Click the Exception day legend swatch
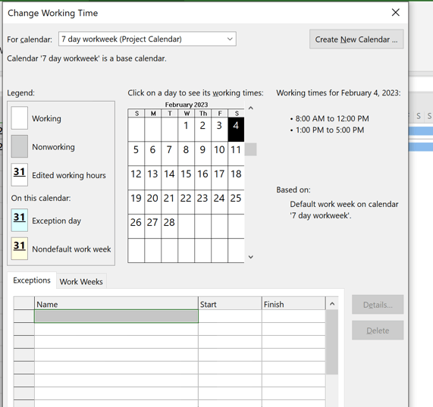 [19, 220]
